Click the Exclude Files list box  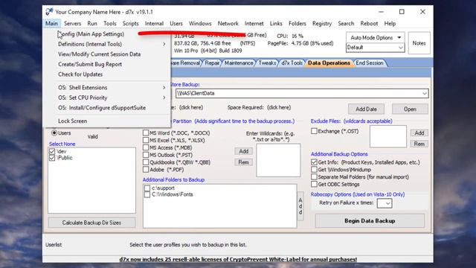click(x=388, y=136)
